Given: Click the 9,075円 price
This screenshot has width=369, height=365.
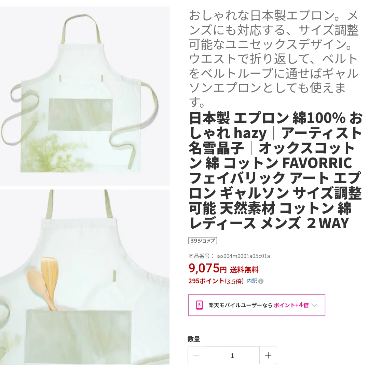Looking at the screenshot, I should [207, 268].
